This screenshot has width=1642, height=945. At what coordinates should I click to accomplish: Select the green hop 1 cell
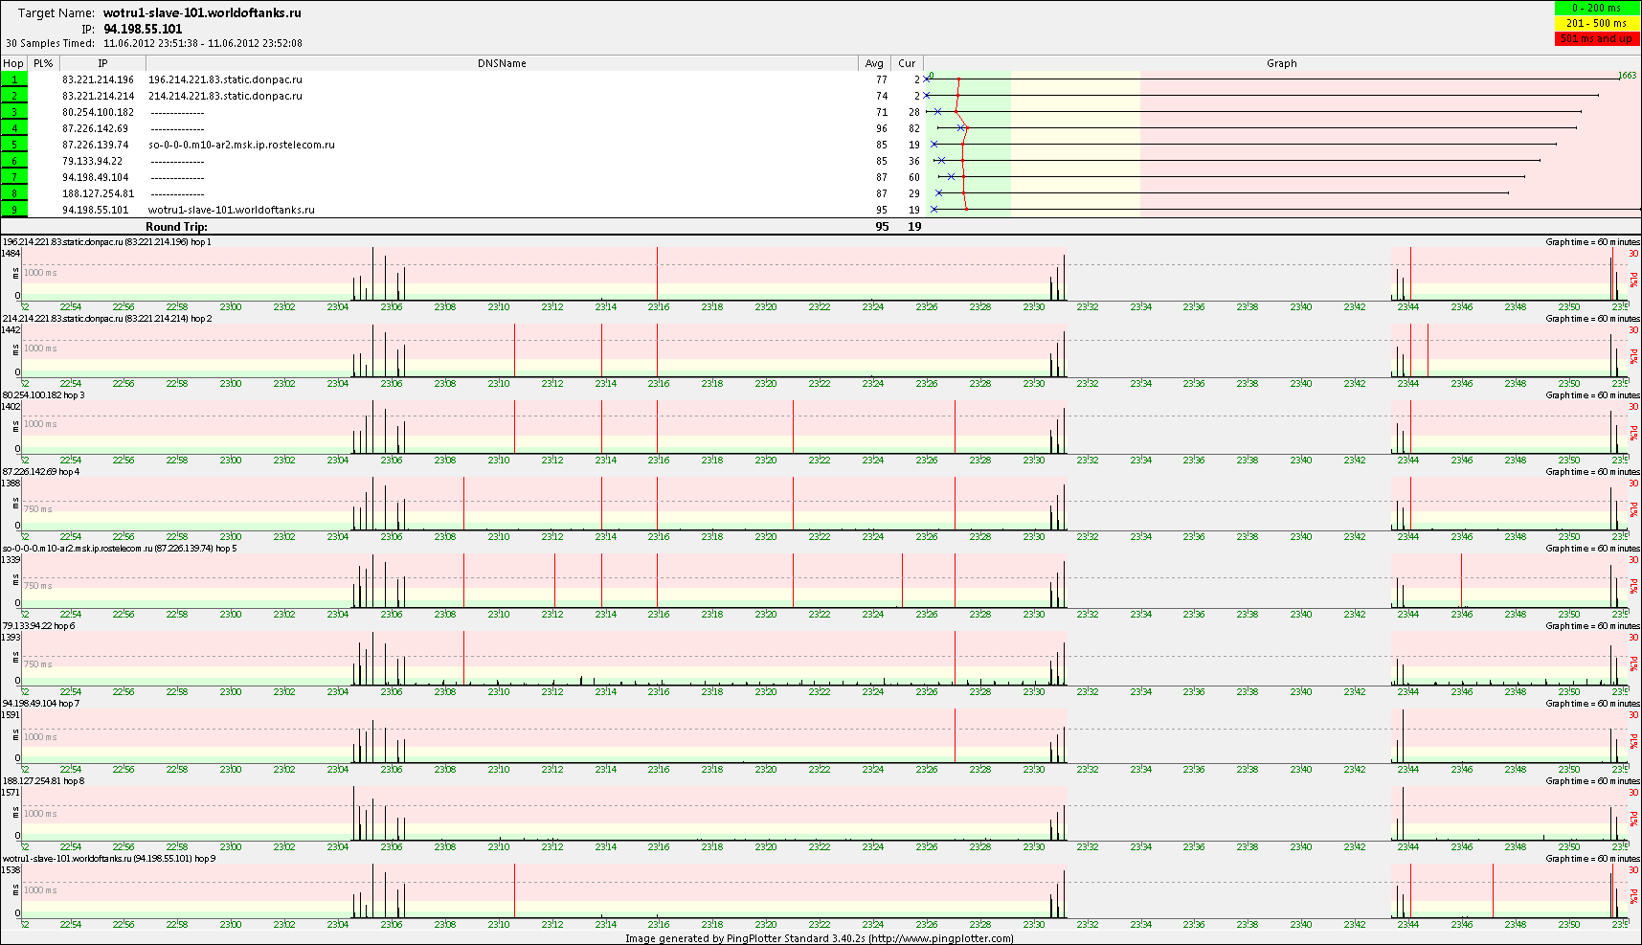14,79
